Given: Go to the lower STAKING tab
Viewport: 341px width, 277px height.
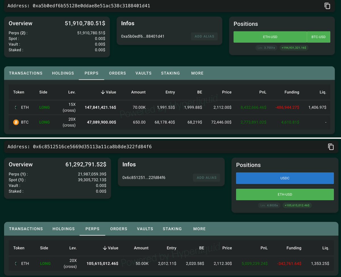Looking at the screenshot, I should click(172, 229).
